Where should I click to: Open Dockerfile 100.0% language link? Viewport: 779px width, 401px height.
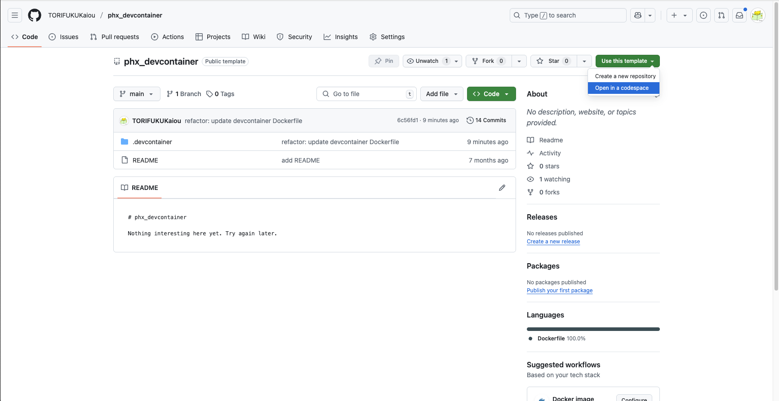pos(557,339)
